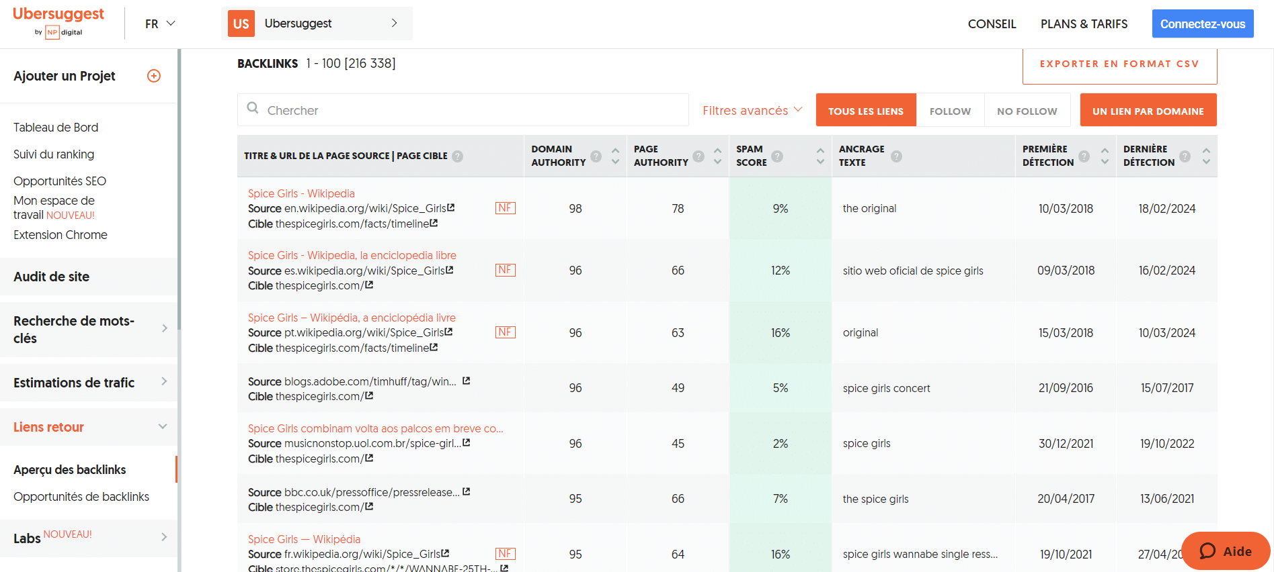Click NF badge on pt.wikipedia.org row
This screenshot has width=1274, height=572.
506,332
